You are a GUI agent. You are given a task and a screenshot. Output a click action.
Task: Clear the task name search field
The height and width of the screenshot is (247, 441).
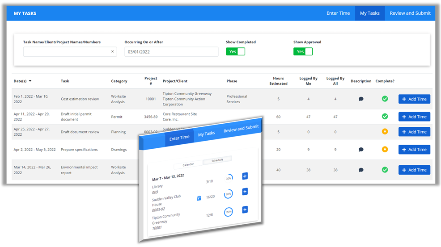(x=113, y=51)
